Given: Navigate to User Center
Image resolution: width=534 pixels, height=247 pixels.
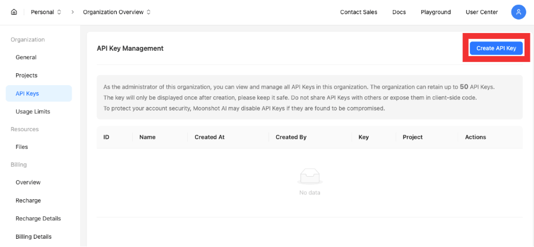Looking at the screenshot, I should 481,12.
